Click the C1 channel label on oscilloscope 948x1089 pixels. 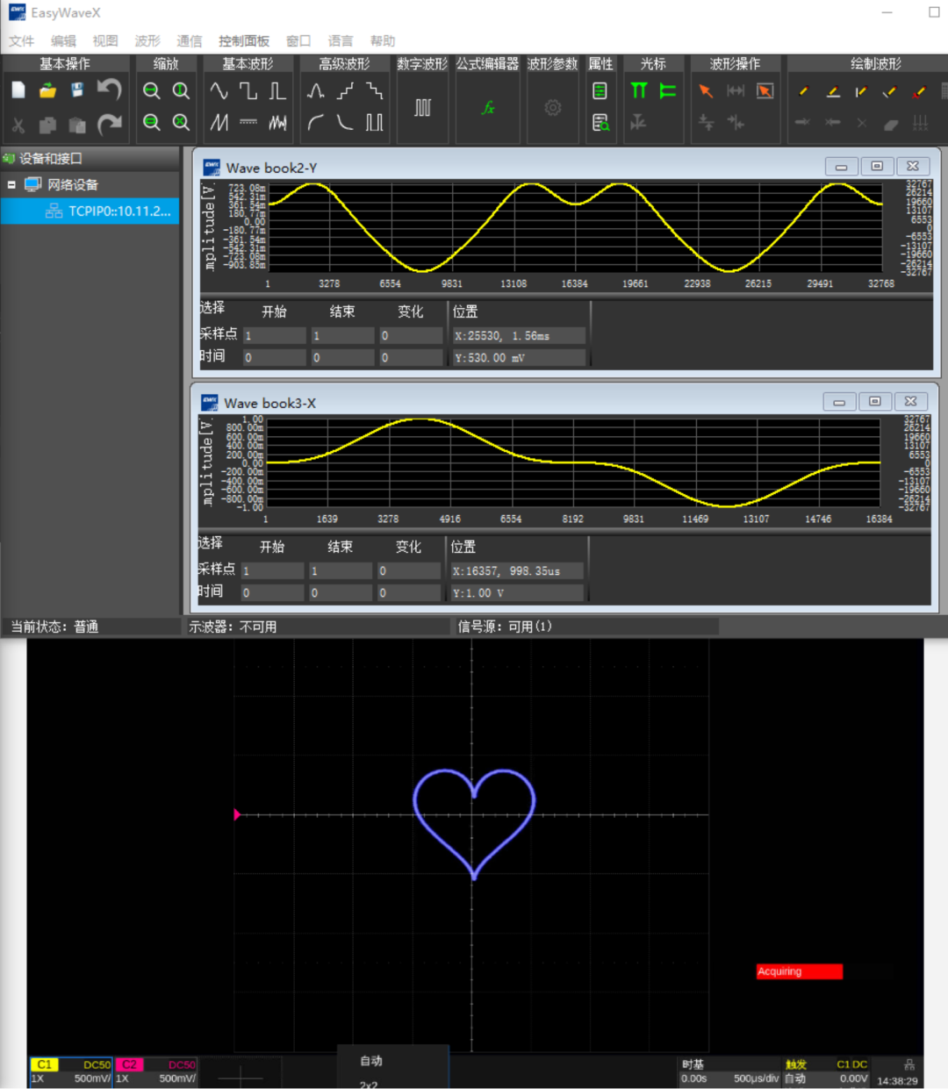point(45,1064)
